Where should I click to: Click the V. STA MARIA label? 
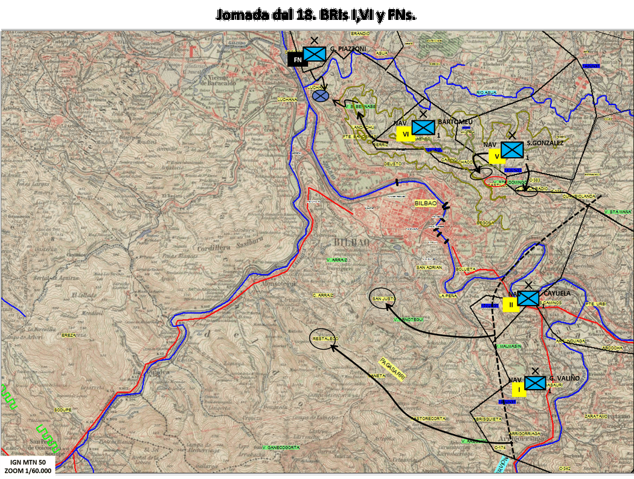point(618,211)
